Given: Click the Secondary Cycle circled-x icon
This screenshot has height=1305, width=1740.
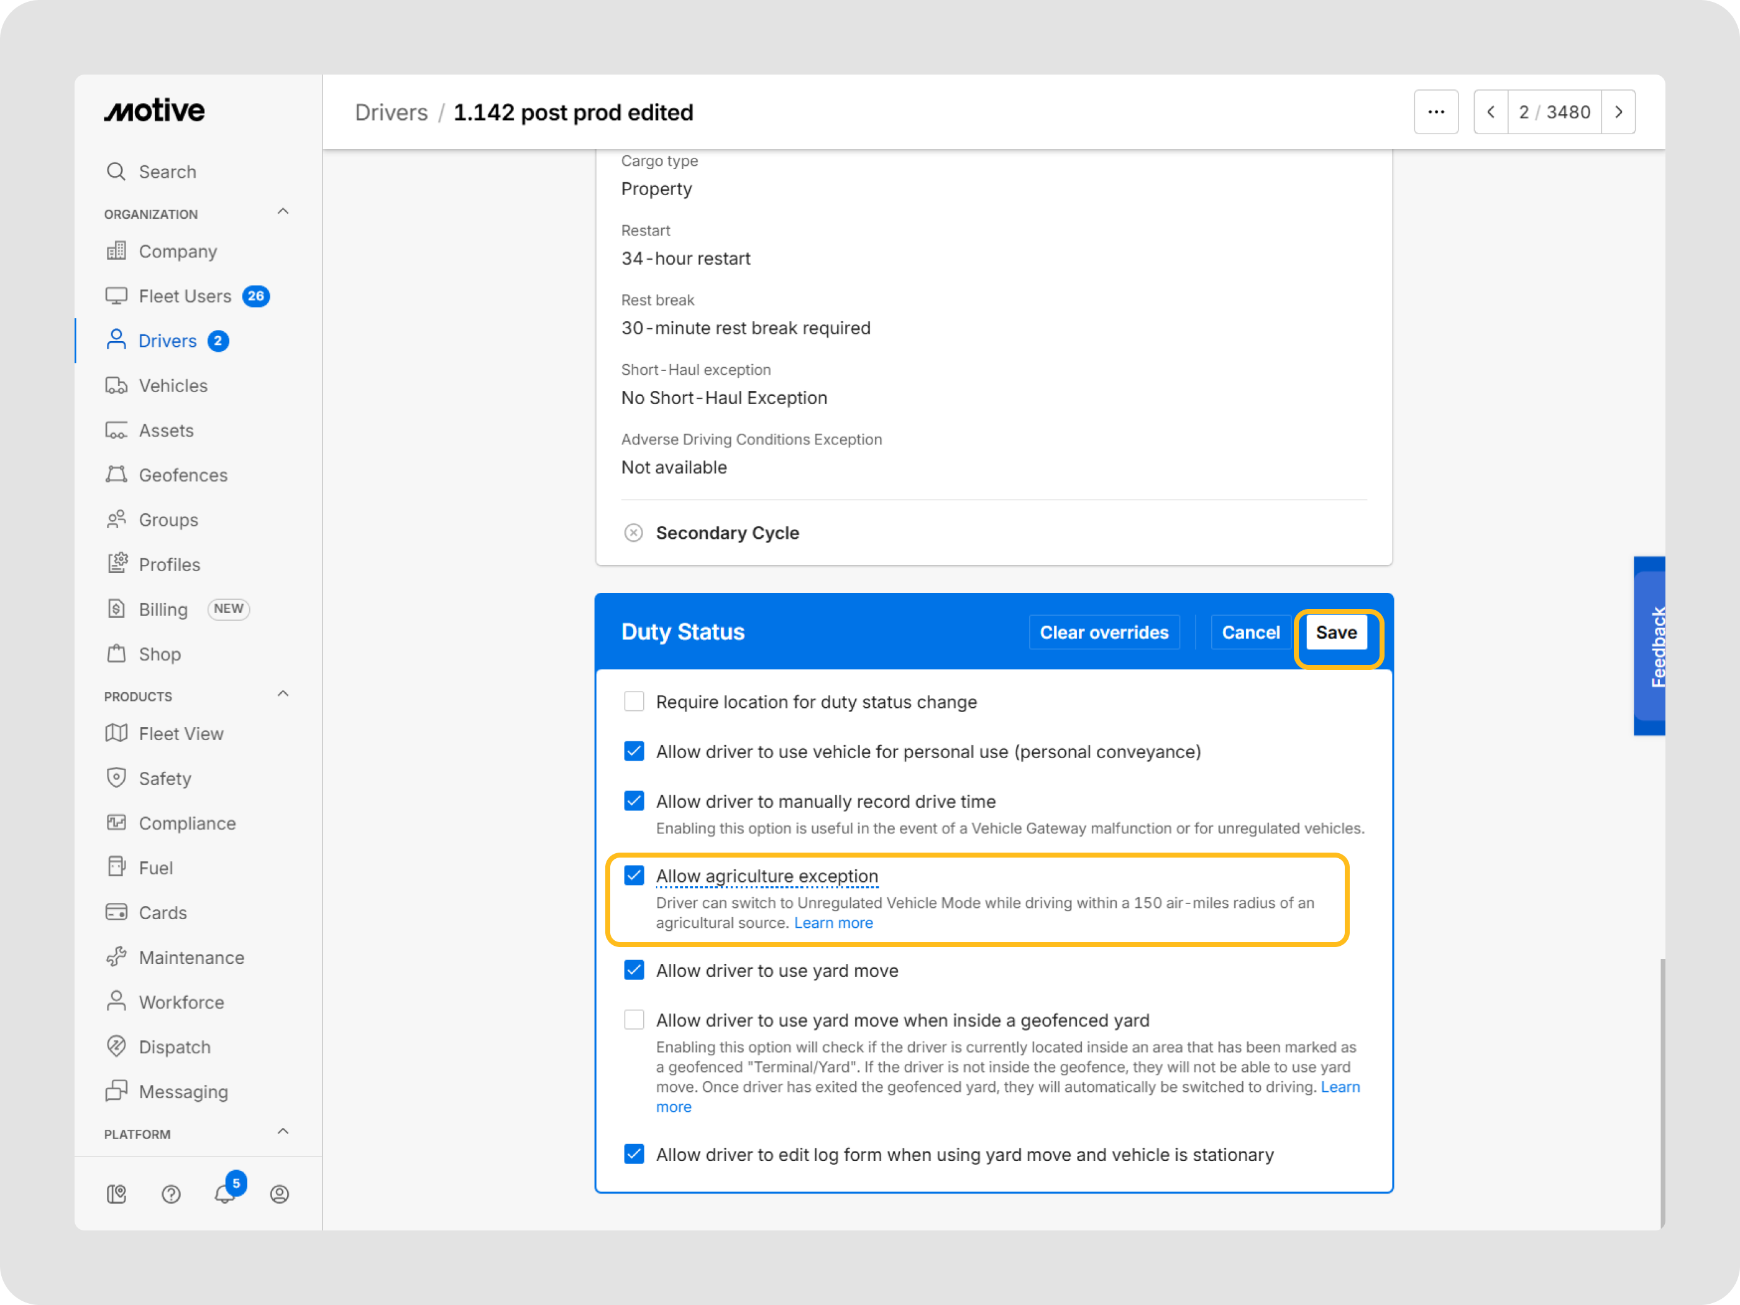Looking at the screenshot, I should (x=633, y=533).
